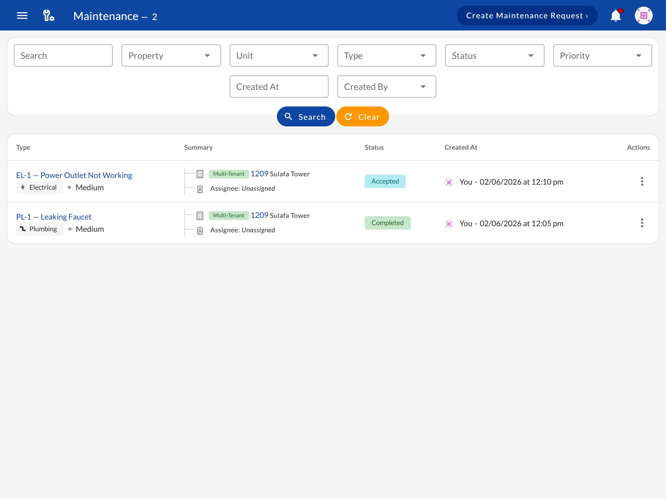Screen dimensions: 666x499
Task: Click the Plumbing type chip
Action: point(40,229)
